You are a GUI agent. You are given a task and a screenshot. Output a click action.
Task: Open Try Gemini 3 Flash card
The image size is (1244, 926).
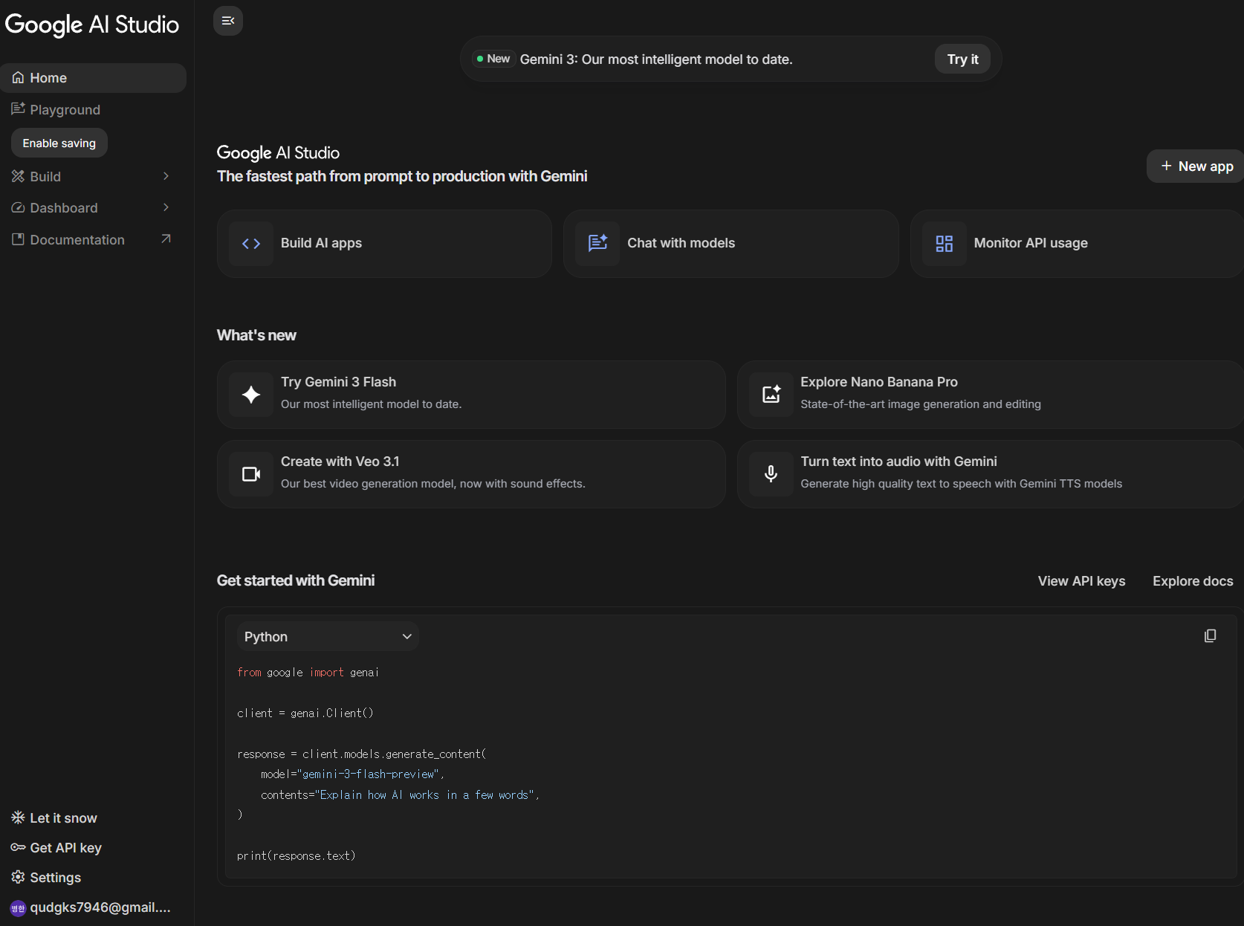(471, 395)
